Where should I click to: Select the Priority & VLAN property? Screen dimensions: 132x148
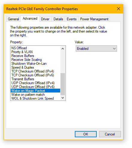click(36, 52)
